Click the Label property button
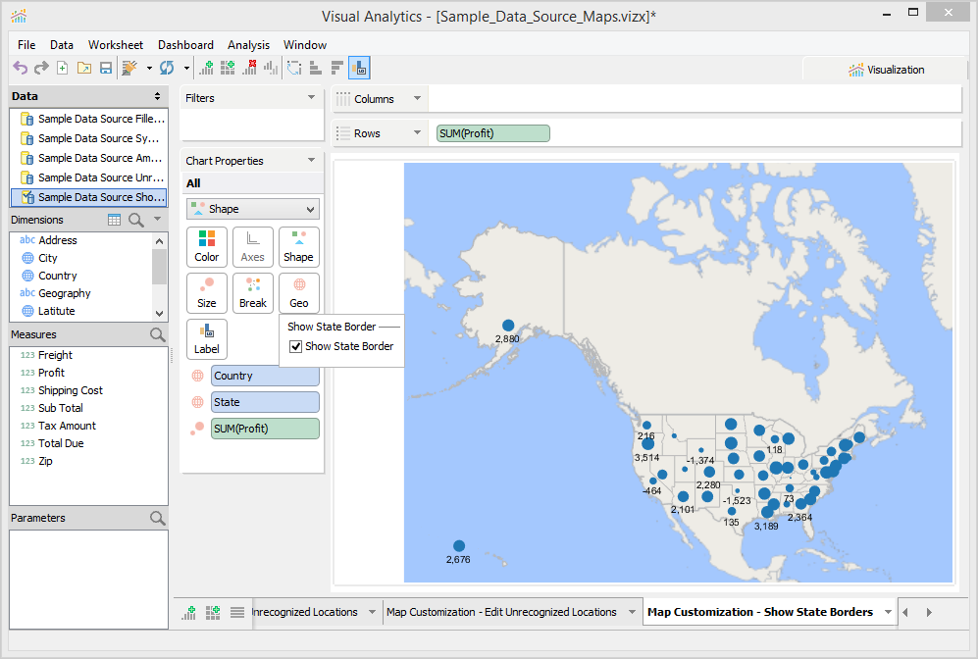Viewport: 978px width, 659px height. [x=207, y=338]
